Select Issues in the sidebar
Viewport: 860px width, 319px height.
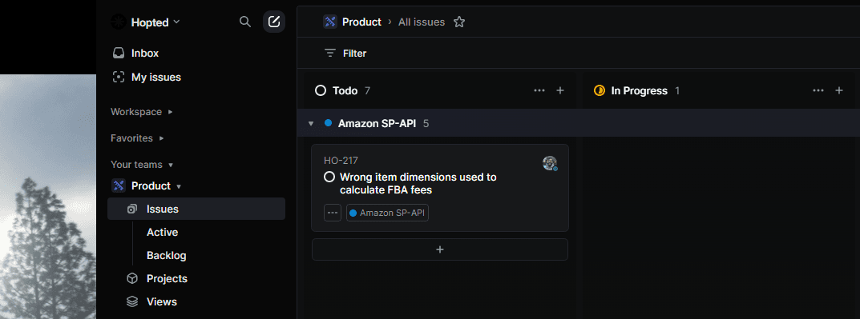[196, 209]
